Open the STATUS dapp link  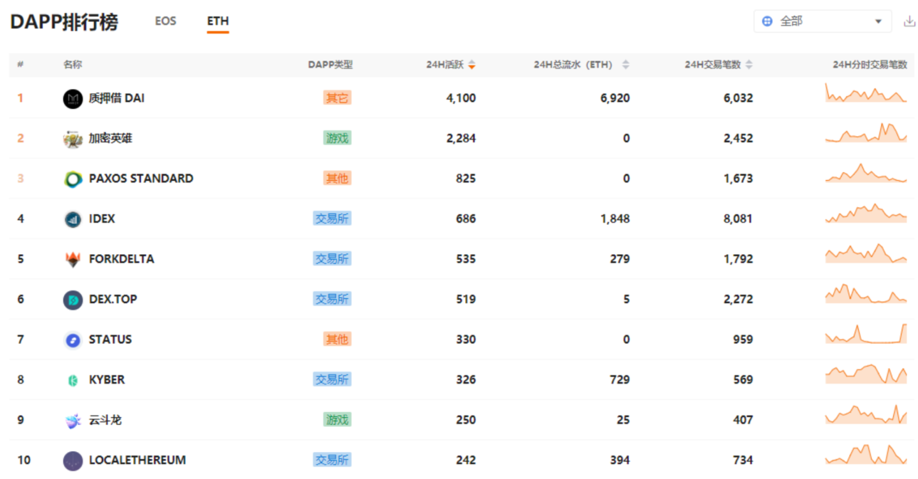pyautogui.click(x=110, y=339)
